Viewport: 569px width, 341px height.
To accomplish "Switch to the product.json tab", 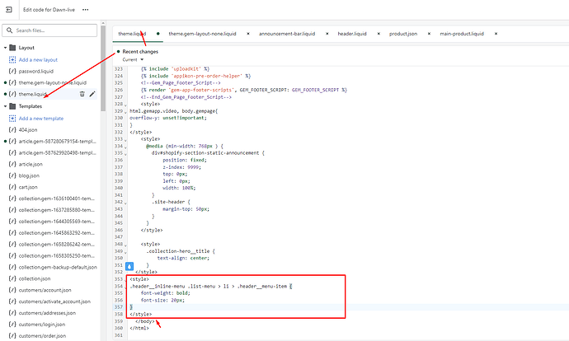I will (x=403, y=34).
